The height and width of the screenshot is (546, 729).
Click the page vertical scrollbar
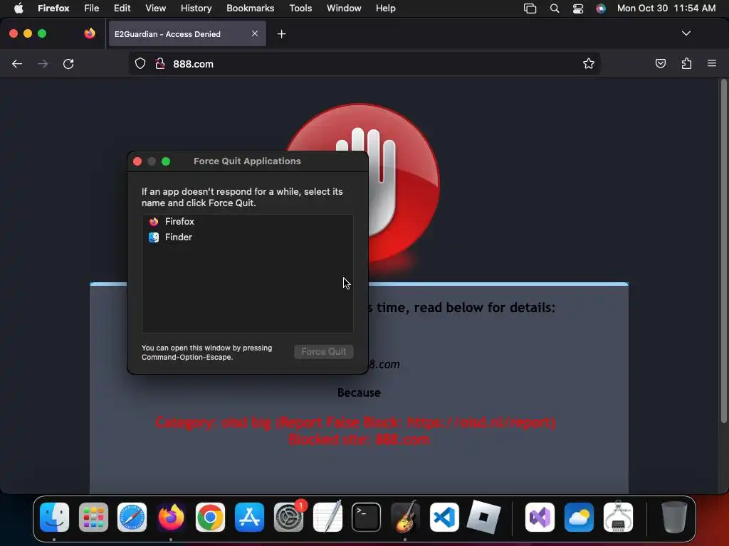(723, 251)
